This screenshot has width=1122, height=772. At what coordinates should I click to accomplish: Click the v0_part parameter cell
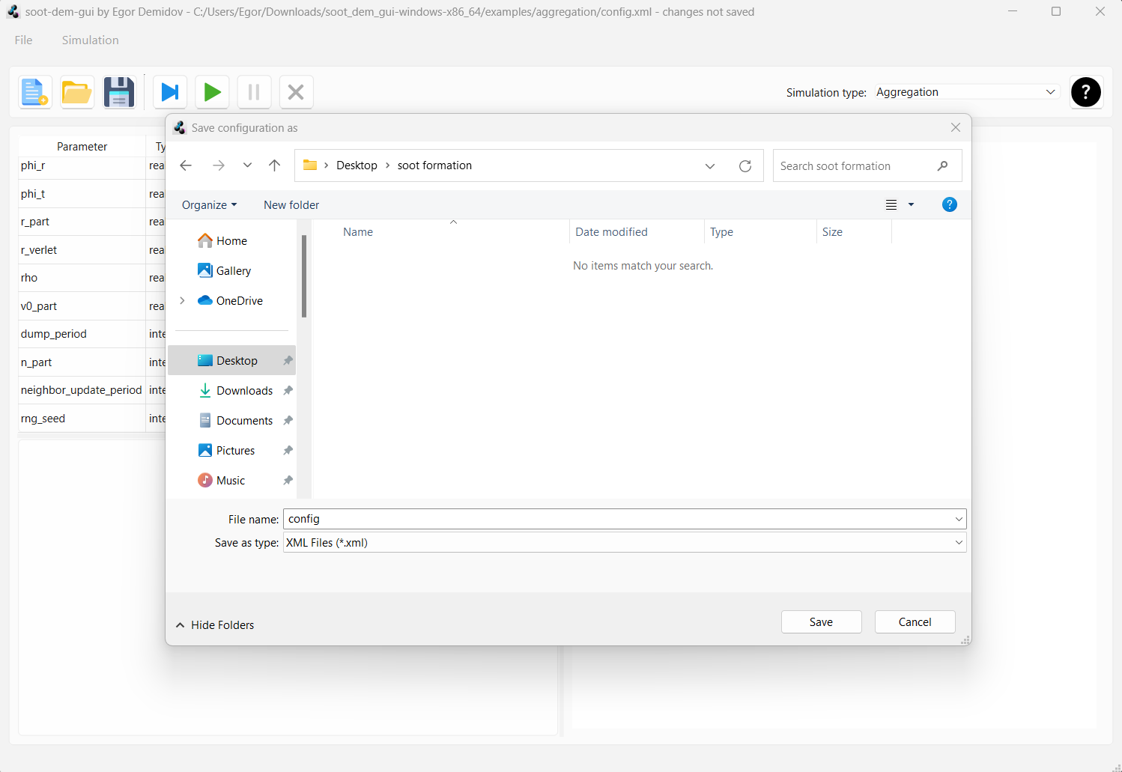click(x=82, y=306)
